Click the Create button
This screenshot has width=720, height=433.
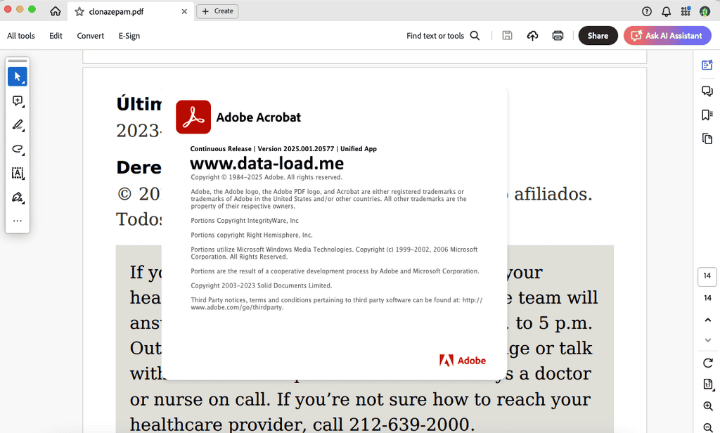click(218, 11)
